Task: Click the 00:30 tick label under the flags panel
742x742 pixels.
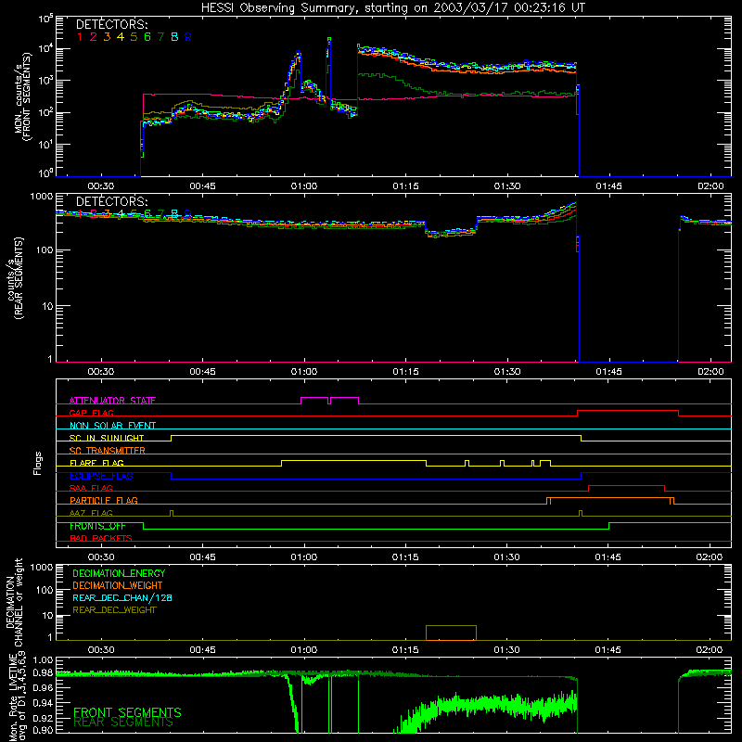Action: tap(101, 557)
